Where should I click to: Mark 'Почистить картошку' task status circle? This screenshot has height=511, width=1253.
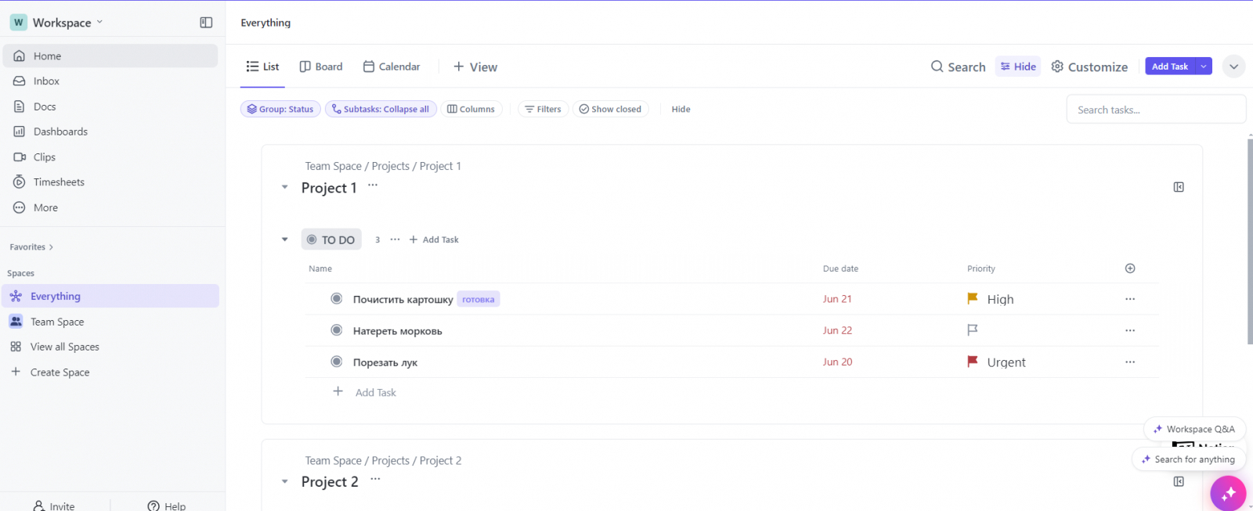click(x=337, y=299)
